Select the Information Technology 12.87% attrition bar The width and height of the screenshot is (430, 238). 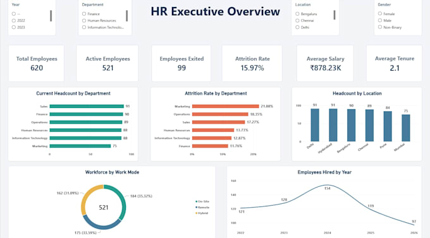[212, 138]
